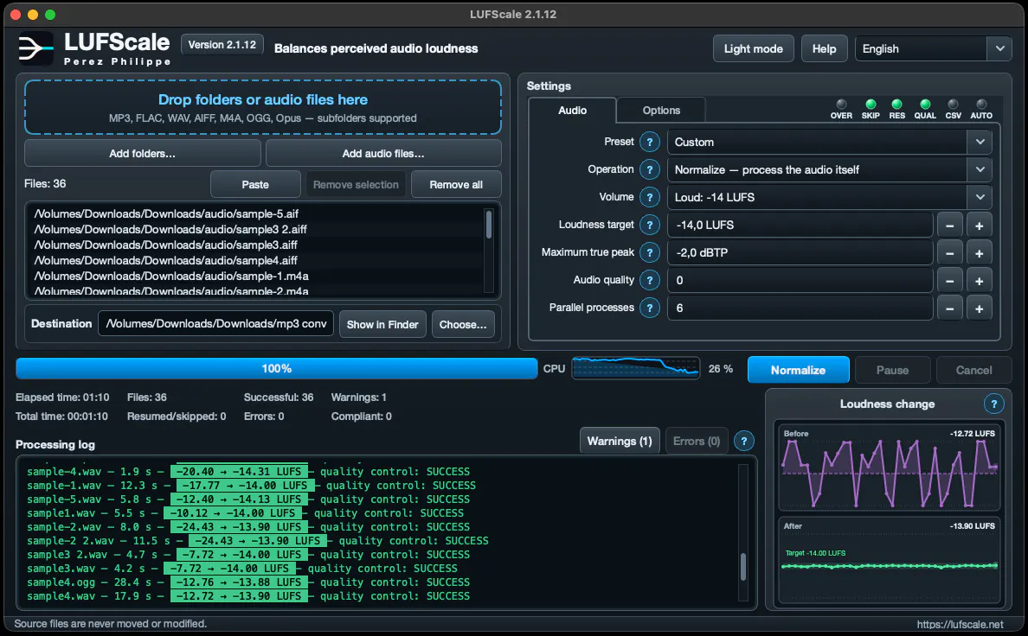Decrease Parallel processes count

[x=949, y=308]
